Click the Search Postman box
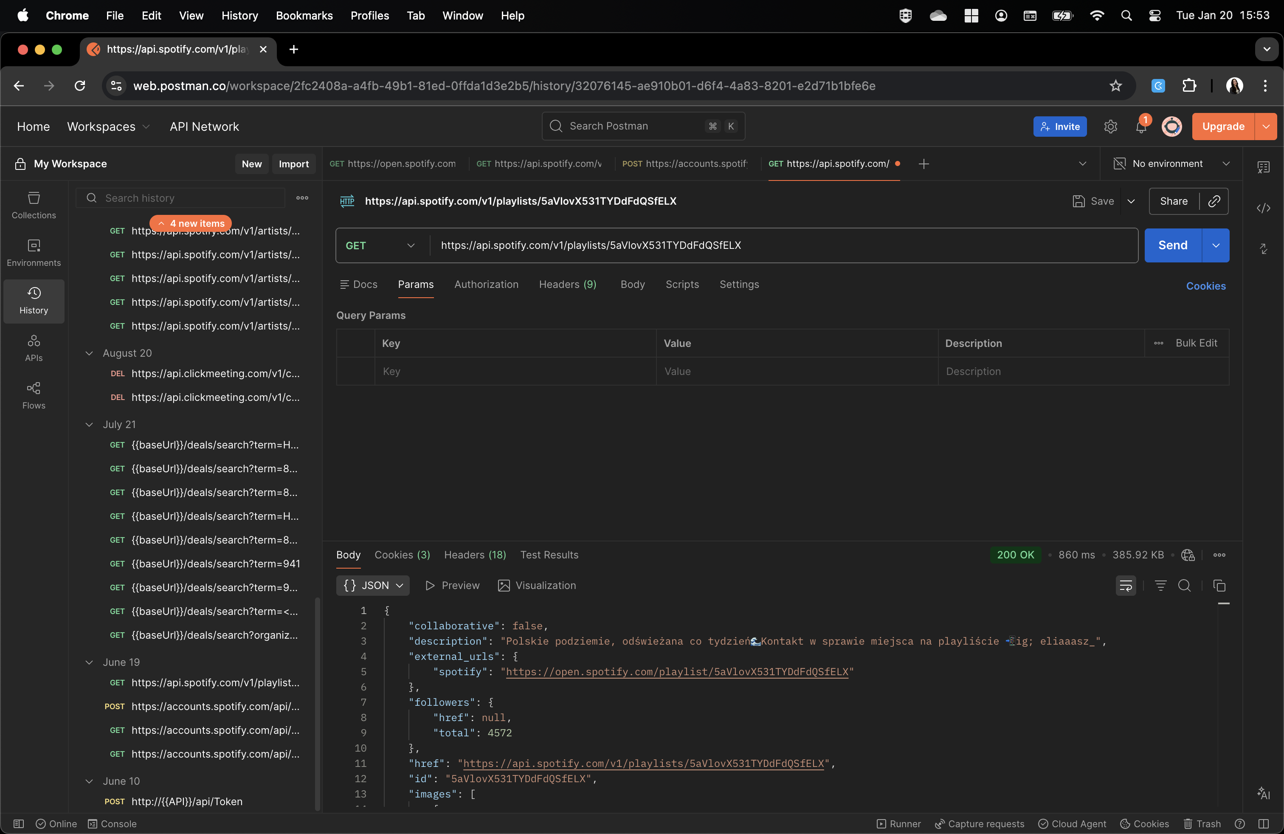 pyautogui.click(x=643, y=126)
